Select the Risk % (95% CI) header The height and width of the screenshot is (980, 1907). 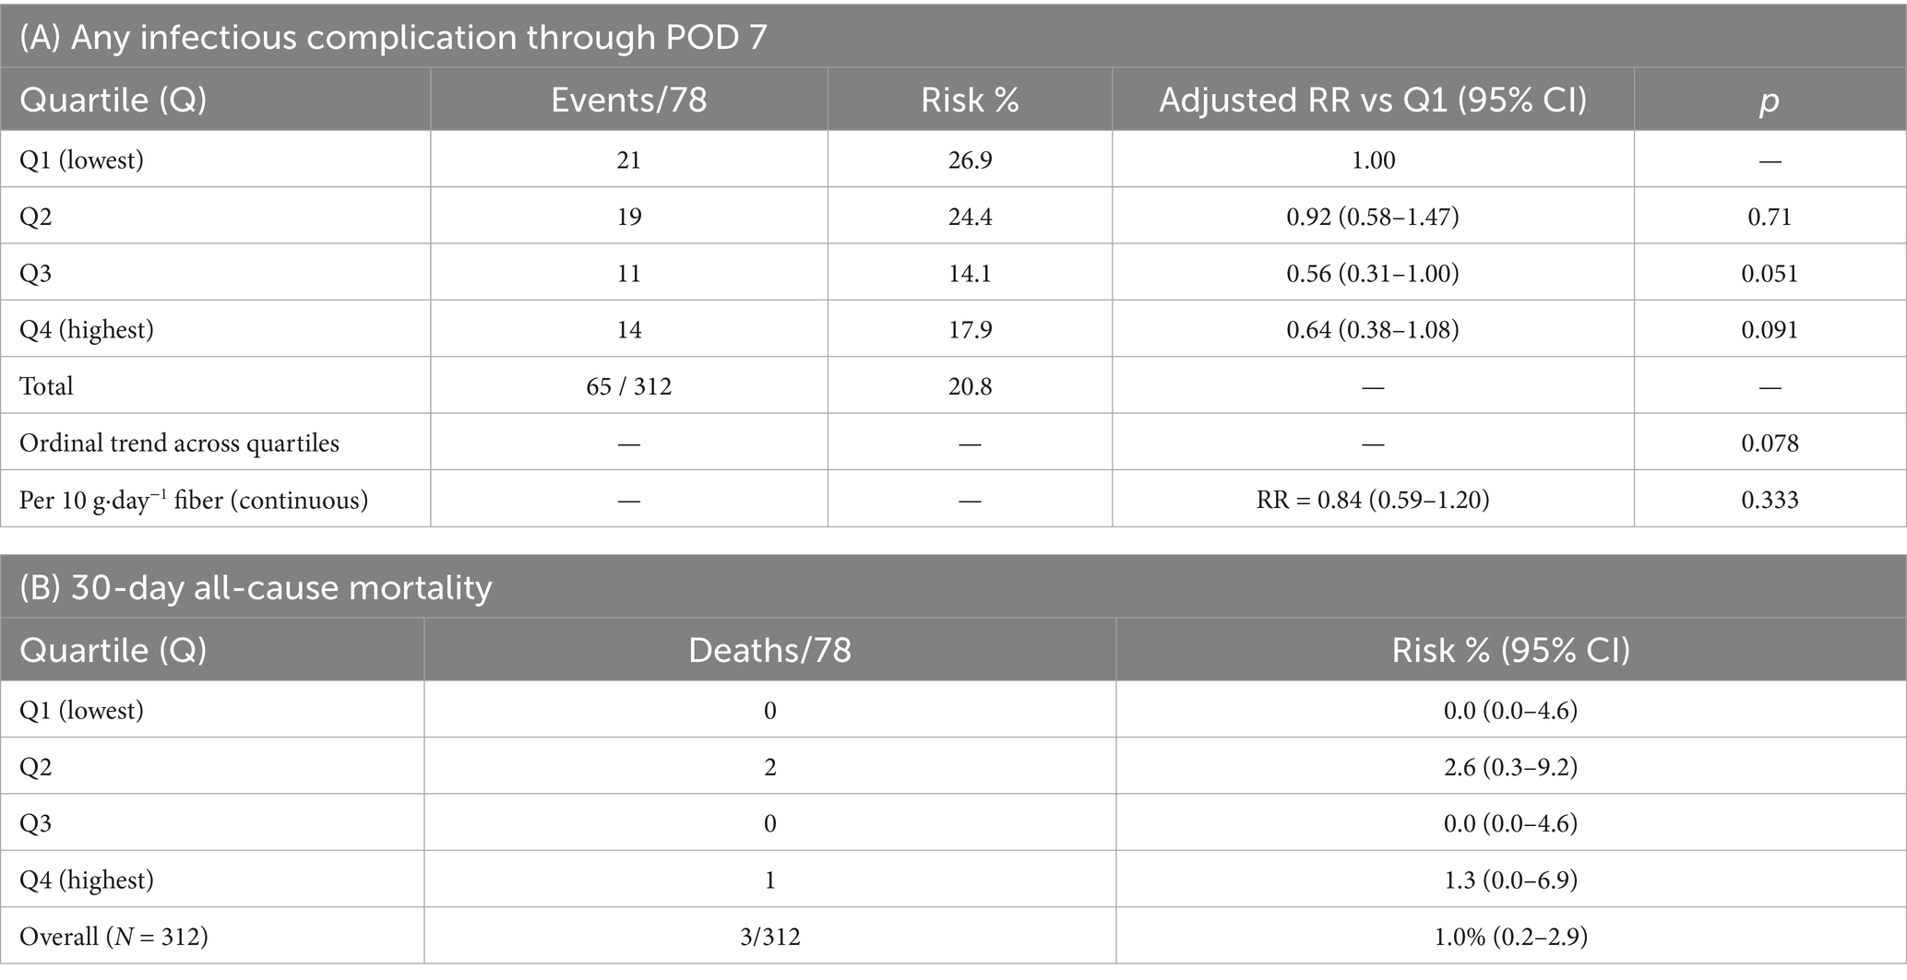click(x=1510, y=650)
